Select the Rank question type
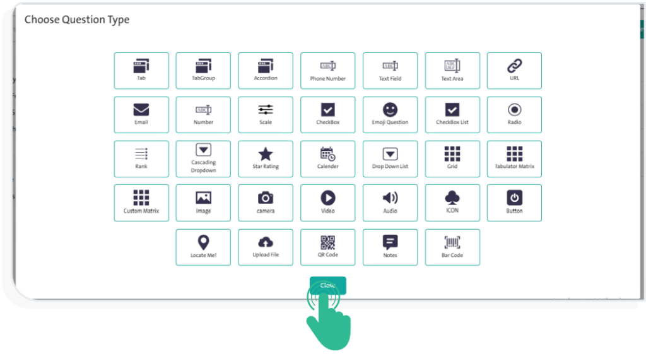The width and height of the screenshot is (646, 356). pyautogui.click(x=141, y=159)
